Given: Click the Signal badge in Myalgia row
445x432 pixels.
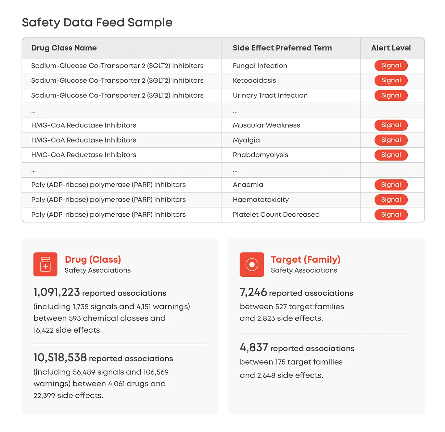Looking at the screenshot, I should pos(391,140).
